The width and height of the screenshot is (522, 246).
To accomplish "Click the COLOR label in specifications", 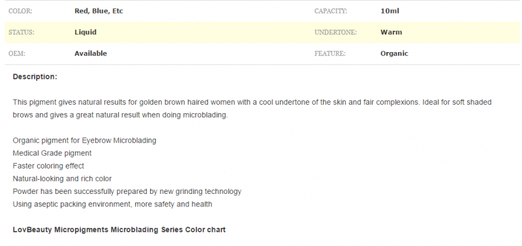I will point(20,11).
